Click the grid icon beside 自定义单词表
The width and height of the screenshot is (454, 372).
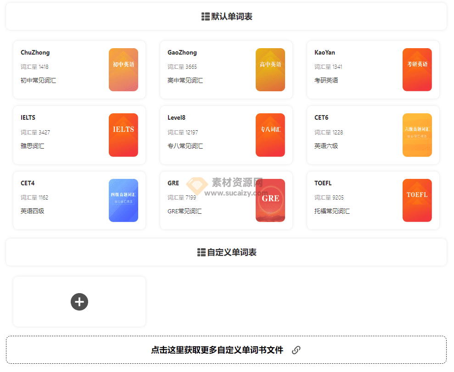(201, 252)
